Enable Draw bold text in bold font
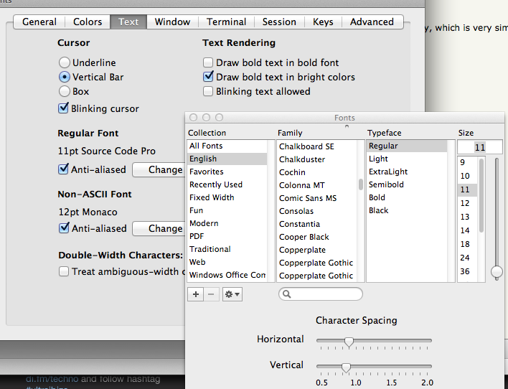Viewport: 508px width, 389px height. (208, 62)
